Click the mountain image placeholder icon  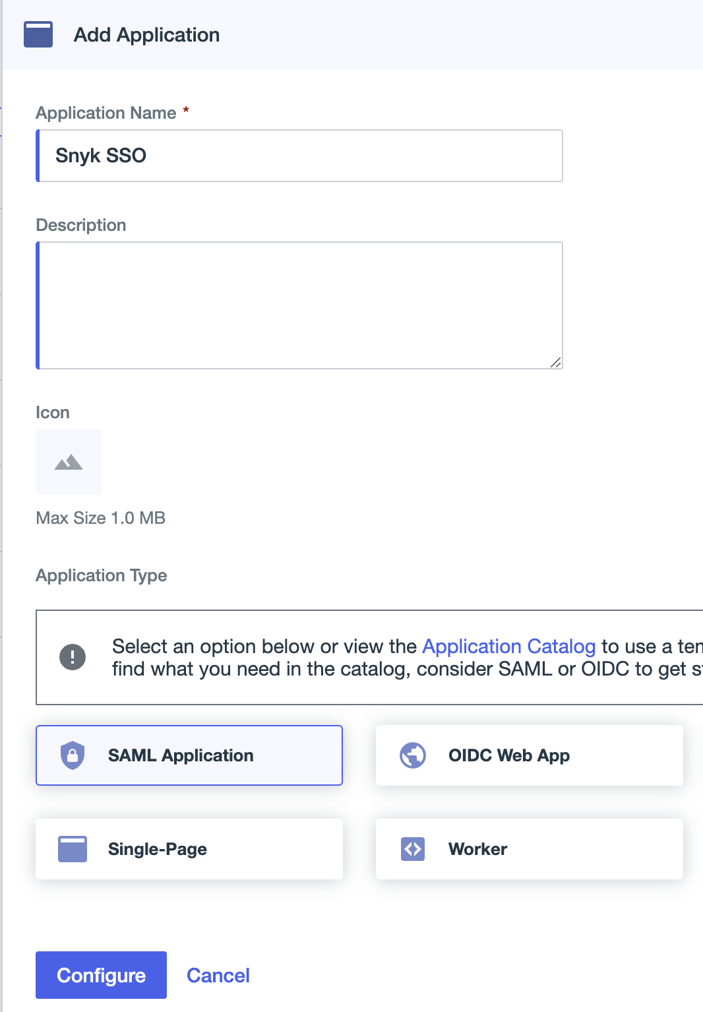pos(68,462)
